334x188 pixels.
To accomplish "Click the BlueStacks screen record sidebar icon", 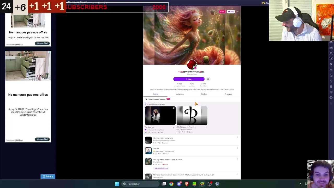I will click(x=331, y=59).
